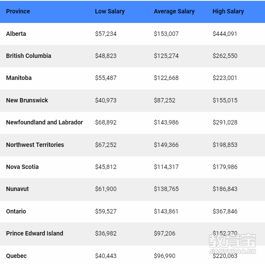This screenshot has height=264, width=265.
Task: Click the JIAOYUBAO.CN watermark logo
Action: 233,244
